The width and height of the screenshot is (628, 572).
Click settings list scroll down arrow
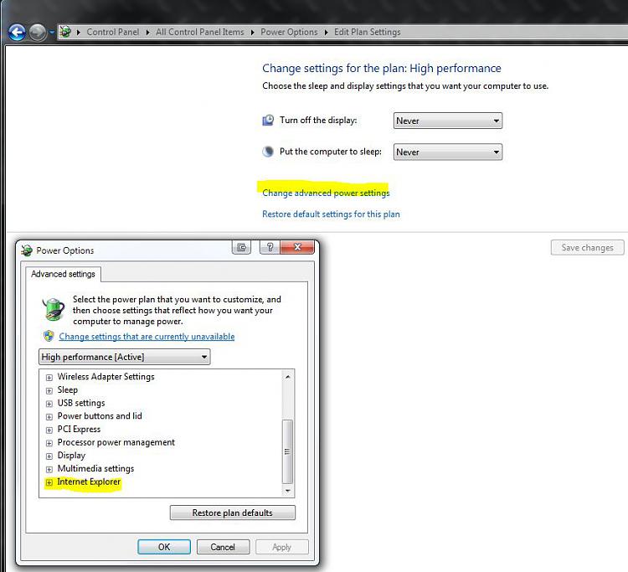[287, 490]
